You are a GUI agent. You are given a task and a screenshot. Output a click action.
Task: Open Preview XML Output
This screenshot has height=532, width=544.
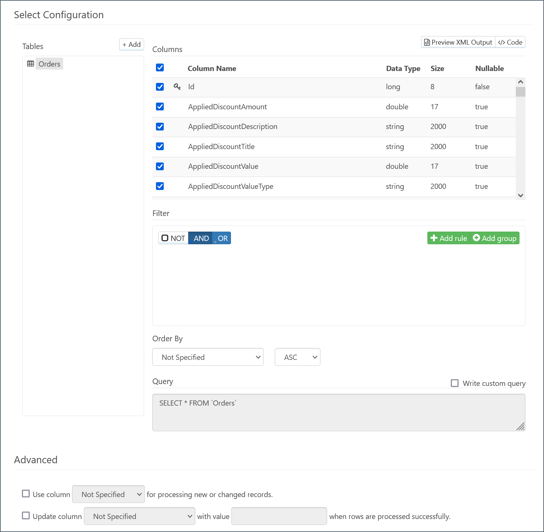[458, 42]
